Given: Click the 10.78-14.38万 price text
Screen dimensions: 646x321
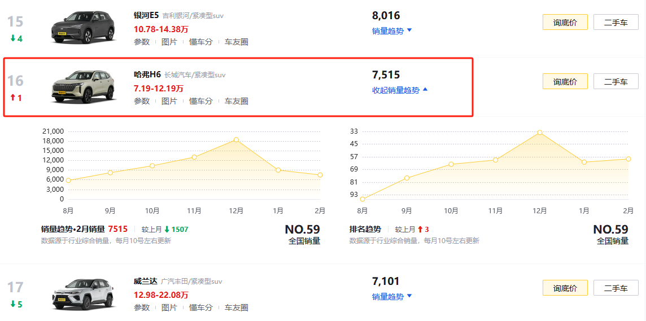Looking at the screenshot, I should pos(161,29).
